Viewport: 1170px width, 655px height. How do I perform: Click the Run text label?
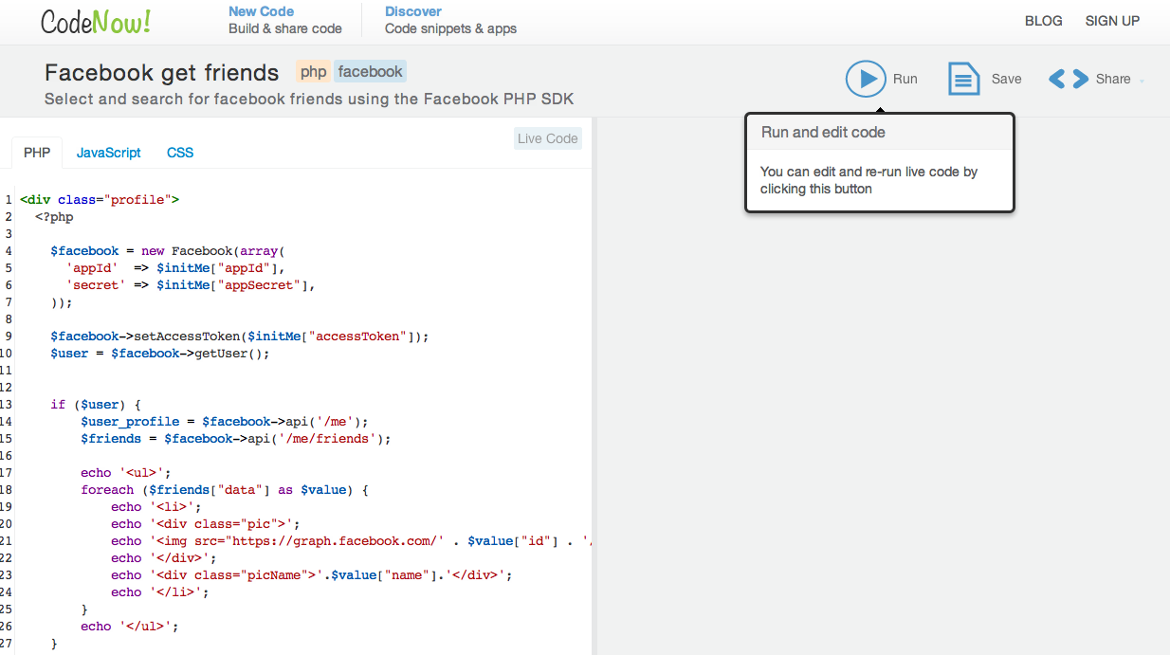(x=905, y=79)
